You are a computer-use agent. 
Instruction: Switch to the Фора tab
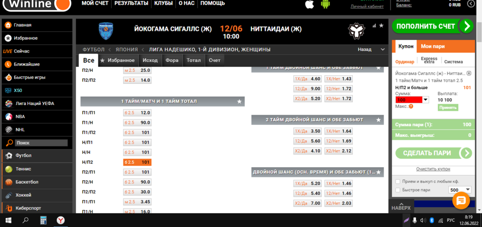[172, 61]
